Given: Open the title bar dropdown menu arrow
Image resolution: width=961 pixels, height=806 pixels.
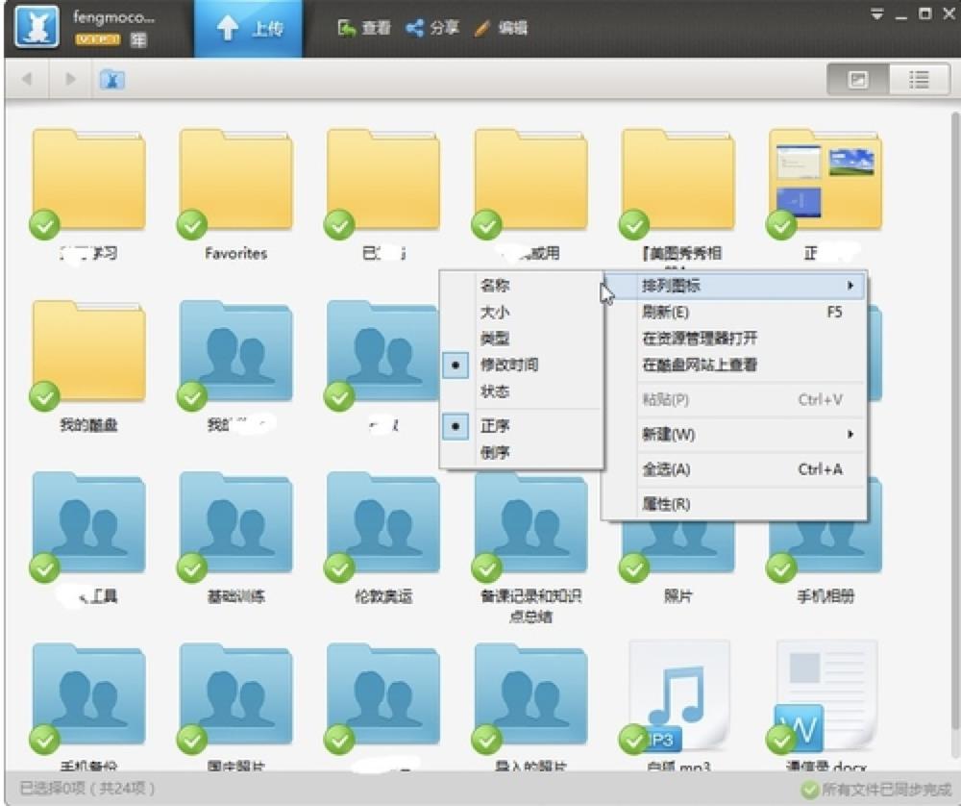Looking at the screenshot, I should pos(875,13).
